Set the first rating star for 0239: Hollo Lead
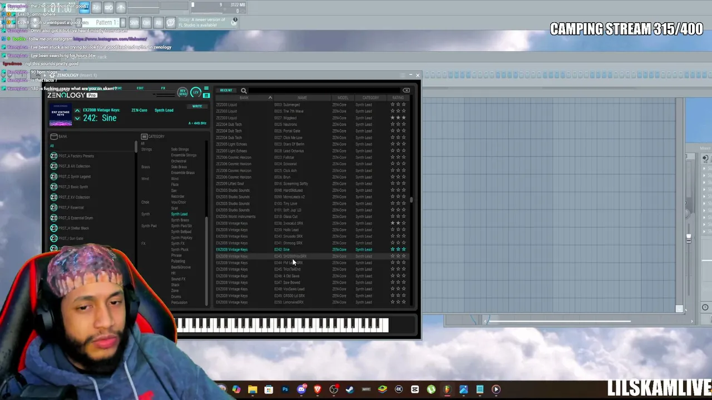 click(x=392, y=230)
